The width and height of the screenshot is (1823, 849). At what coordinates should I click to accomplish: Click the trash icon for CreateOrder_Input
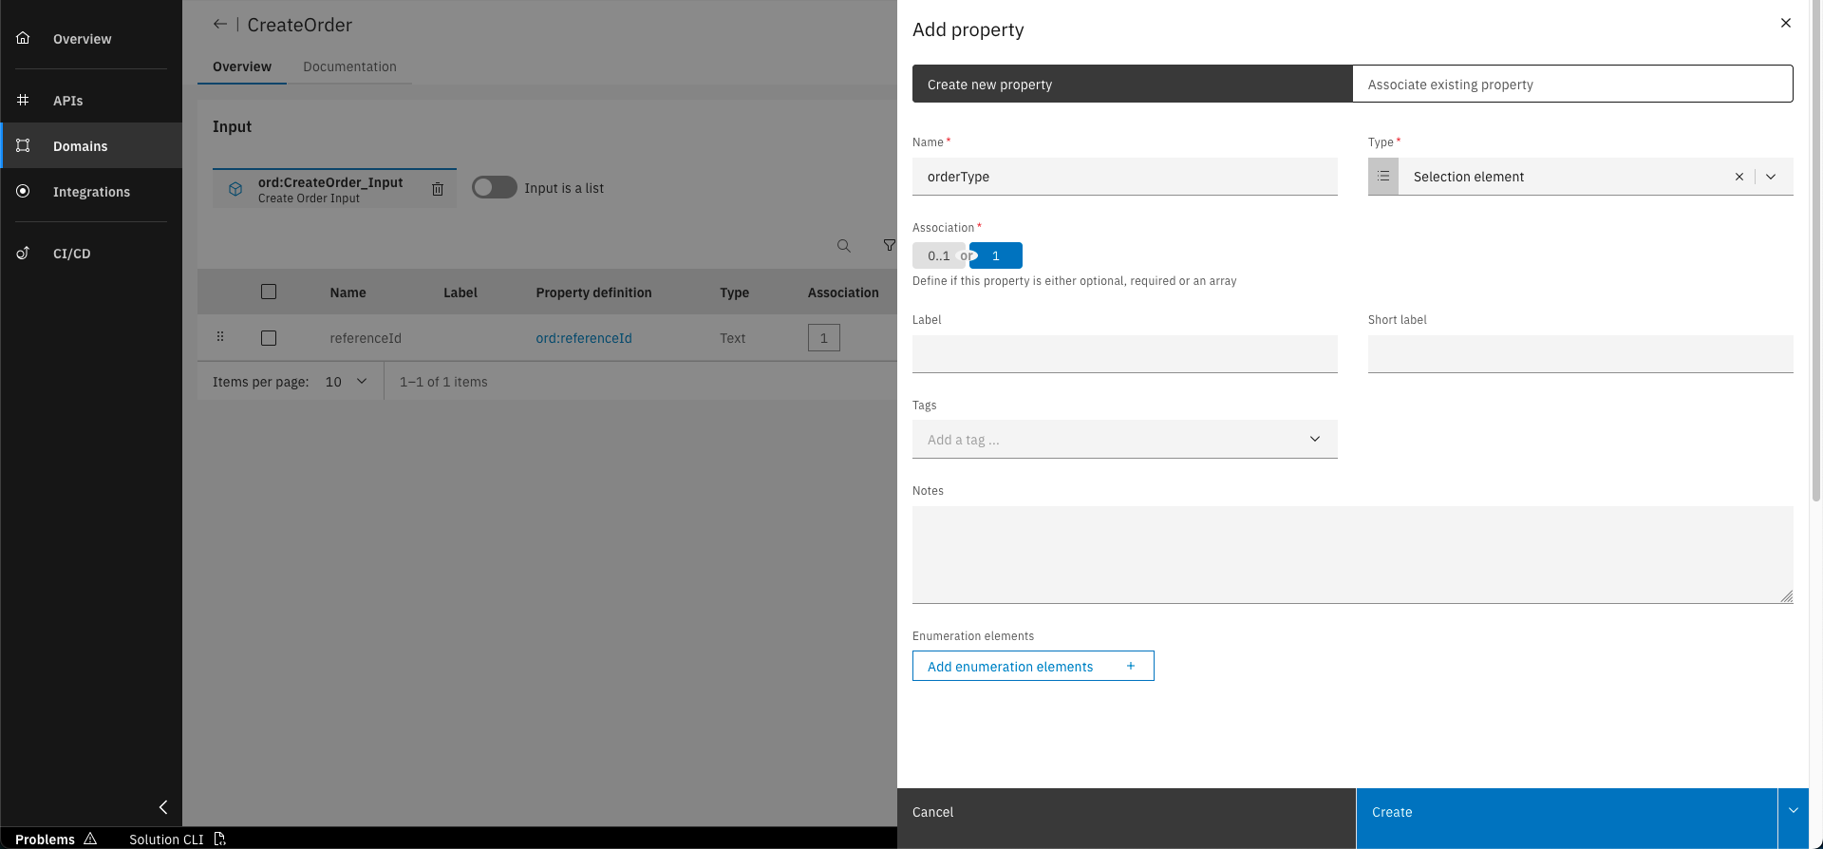coord(438,189)
